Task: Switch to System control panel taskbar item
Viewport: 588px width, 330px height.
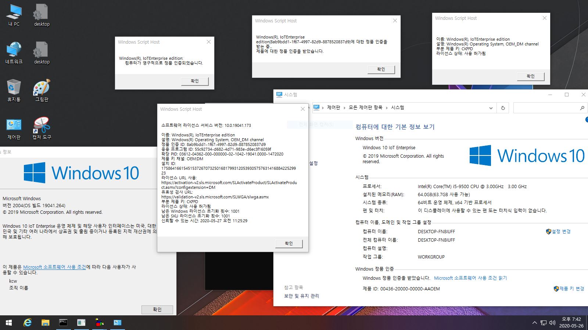Action: (117, 323)
